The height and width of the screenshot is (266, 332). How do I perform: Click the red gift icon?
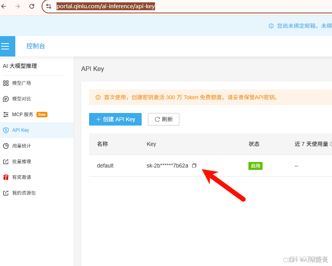tap(6, 177)
